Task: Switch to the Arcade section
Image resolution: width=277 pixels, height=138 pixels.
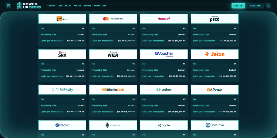Action: click(77, 6)
